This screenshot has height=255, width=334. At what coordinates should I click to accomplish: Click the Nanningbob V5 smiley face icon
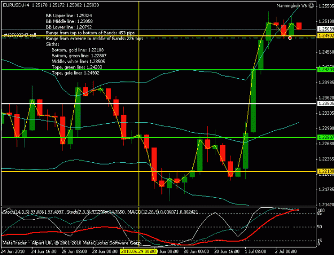[311, 5]
